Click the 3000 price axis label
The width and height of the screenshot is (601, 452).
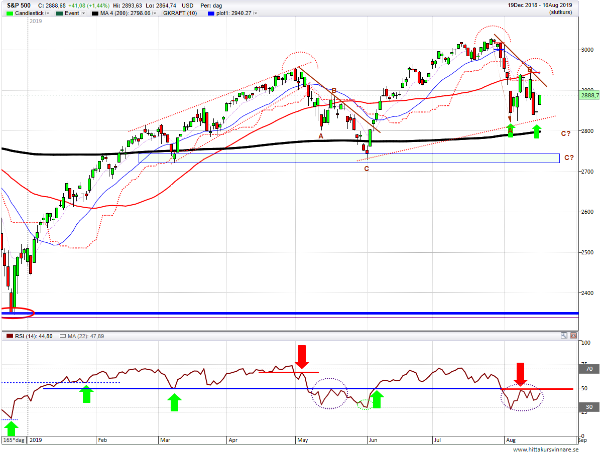(587, 50)
